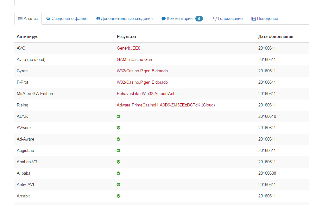Go to the Голосование tab

point(228,19)
